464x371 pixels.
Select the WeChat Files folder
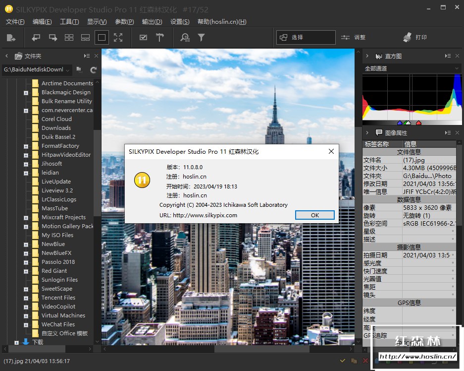[58, 324]
